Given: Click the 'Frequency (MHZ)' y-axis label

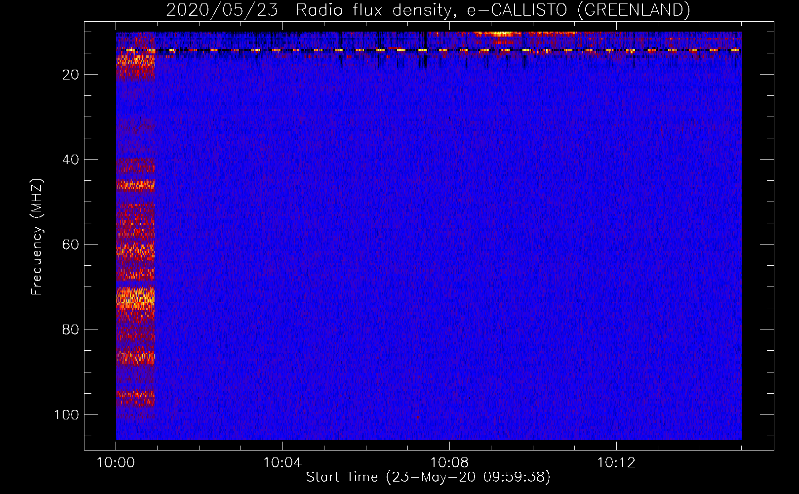Looking at the screenshot, I should [x=38, y=237].
